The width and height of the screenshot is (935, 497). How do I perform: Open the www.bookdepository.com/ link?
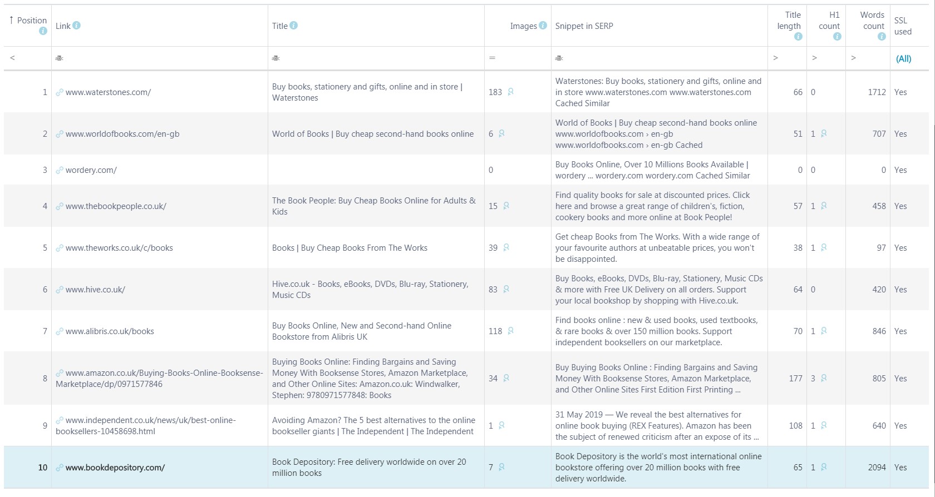[115, 468]
